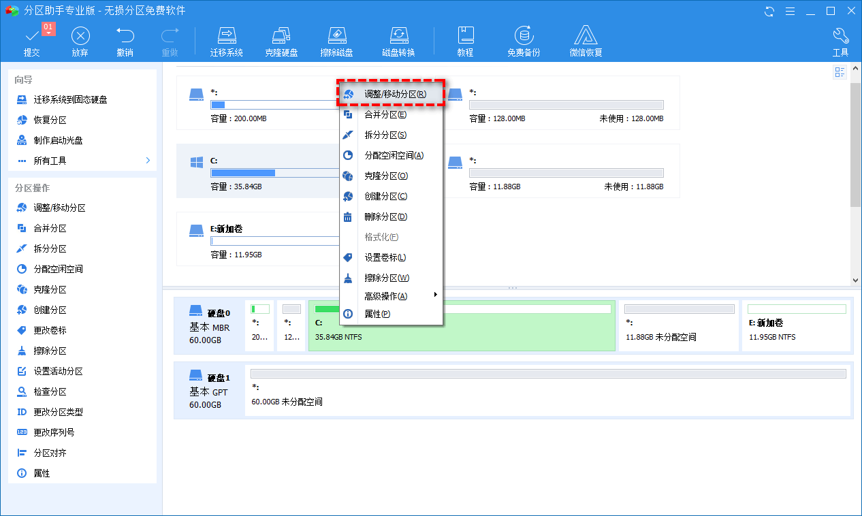Screen dimensions: 862x516
Task: Select the E: 新加卷 block in disk map
Action: coord(797,327)
